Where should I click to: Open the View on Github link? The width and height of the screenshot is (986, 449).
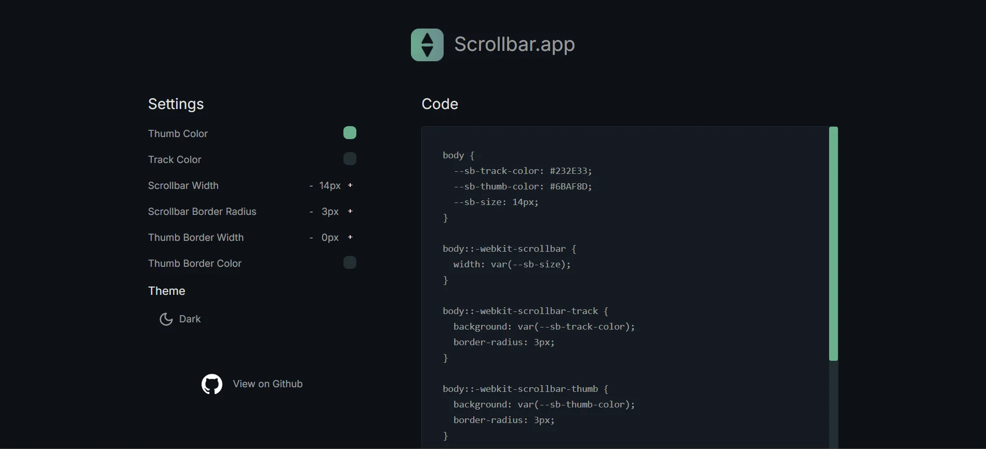[x=268, y=384]
